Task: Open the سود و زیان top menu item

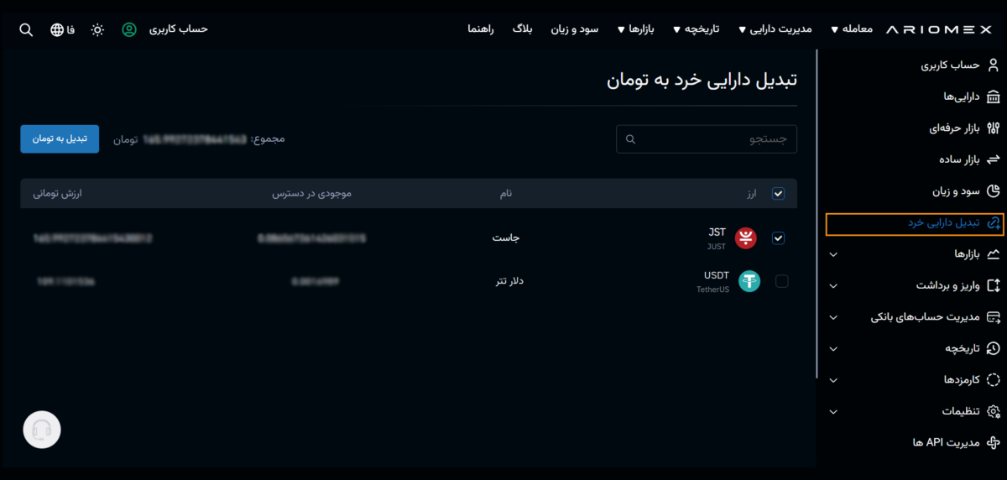Action: pyautogui.click(x=574, y=29)
